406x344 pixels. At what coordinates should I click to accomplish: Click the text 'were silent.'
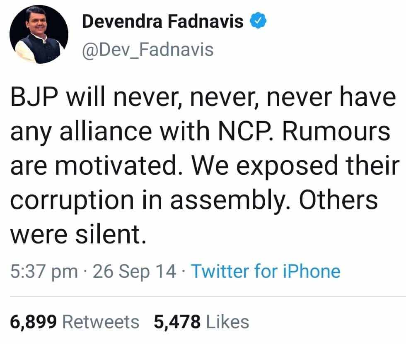(x=78, y=234)
